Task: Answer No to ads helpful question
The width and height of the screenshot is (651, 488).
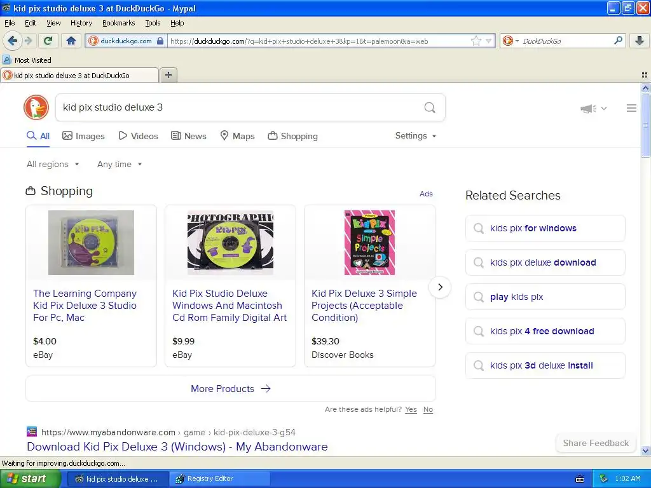Action: pos(428,409)
